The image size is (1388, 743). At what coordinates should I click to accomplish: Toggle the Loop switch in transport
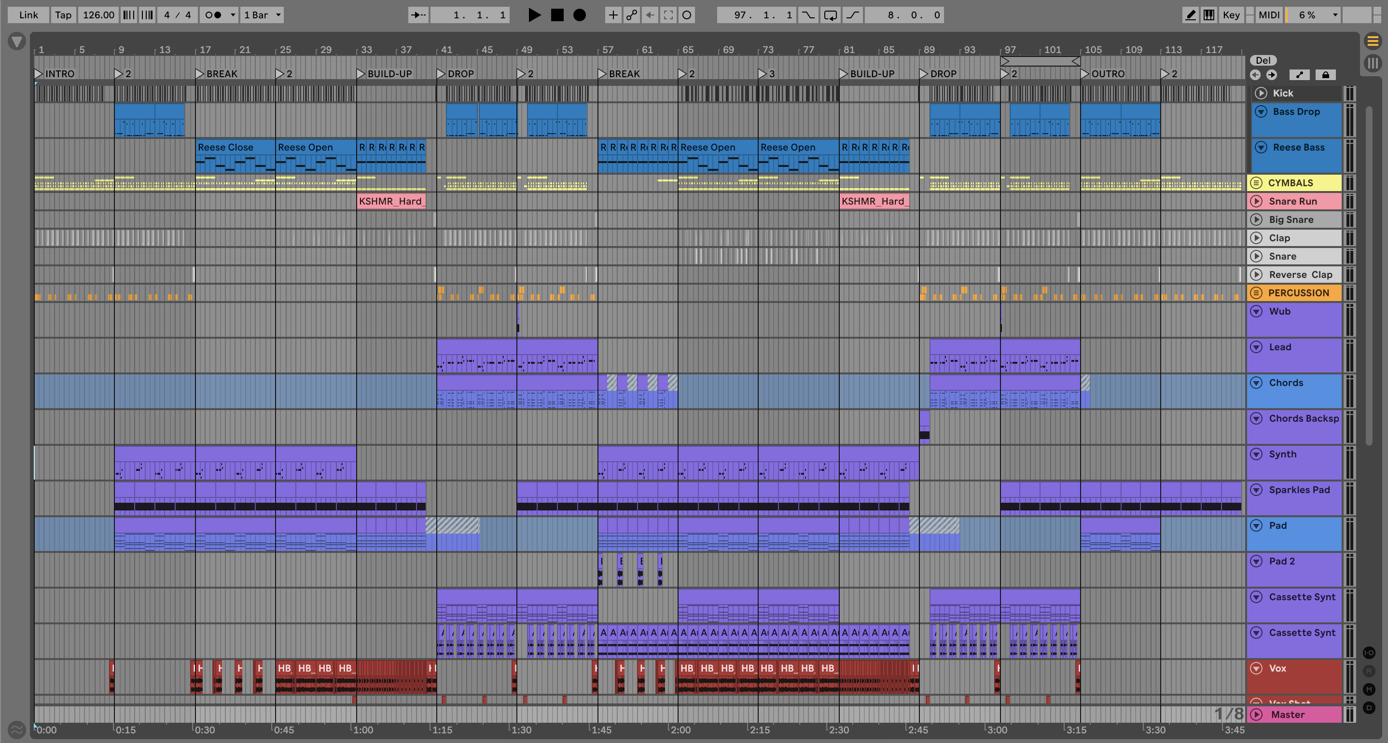point(830,15)
